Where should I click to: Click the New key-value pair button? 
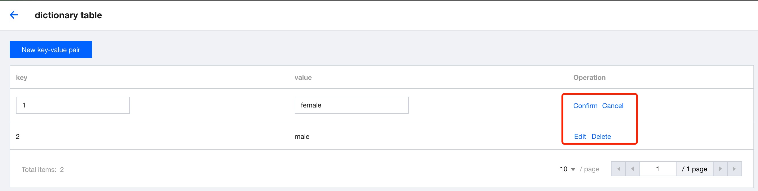[51, 50]
